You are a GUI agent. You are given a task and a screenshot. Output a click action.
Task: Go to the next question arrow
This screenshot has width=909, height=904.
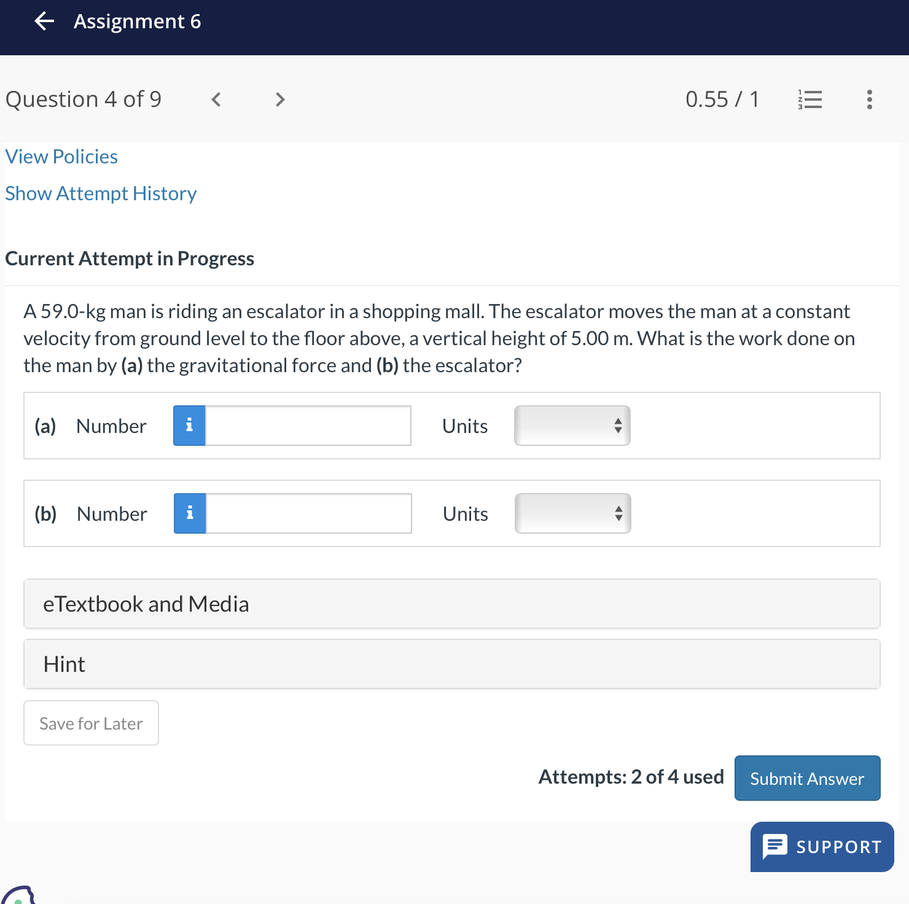(279, 99)
